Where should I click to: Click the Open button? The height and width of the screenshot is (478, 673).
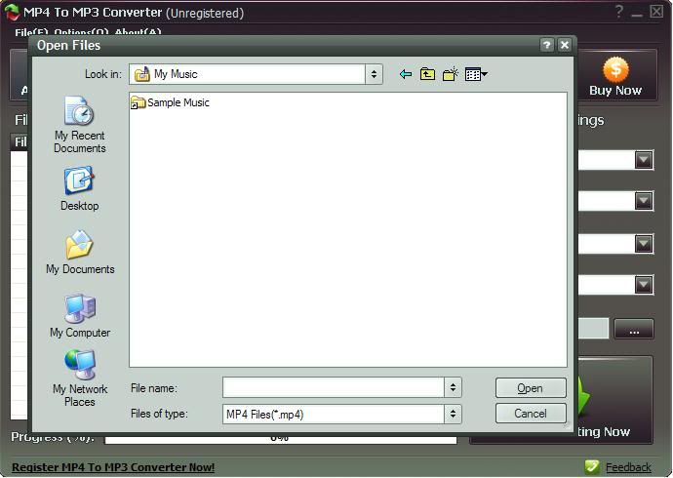click(x=531, y=388)
